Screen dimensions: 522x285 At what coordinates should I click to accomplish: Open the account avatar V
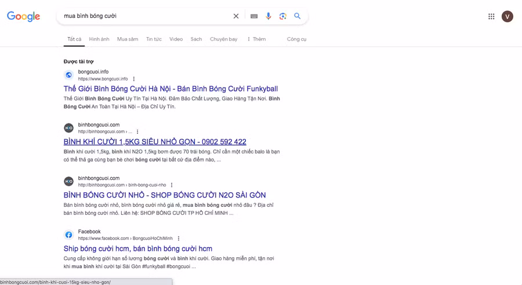pyautogui.click(x=507, y=16)
